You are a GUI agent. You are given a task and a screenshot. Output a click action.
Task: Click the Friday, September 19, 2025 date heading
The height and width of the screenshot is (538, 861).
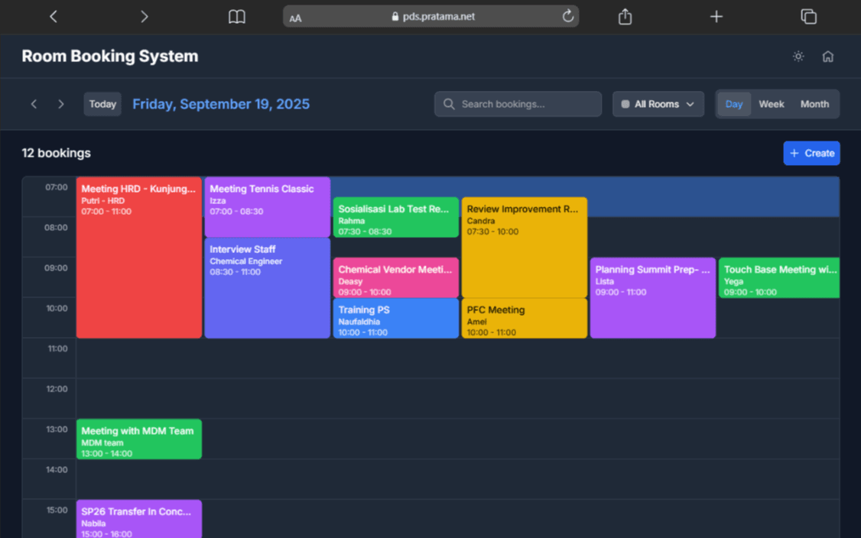click(221, 104)
